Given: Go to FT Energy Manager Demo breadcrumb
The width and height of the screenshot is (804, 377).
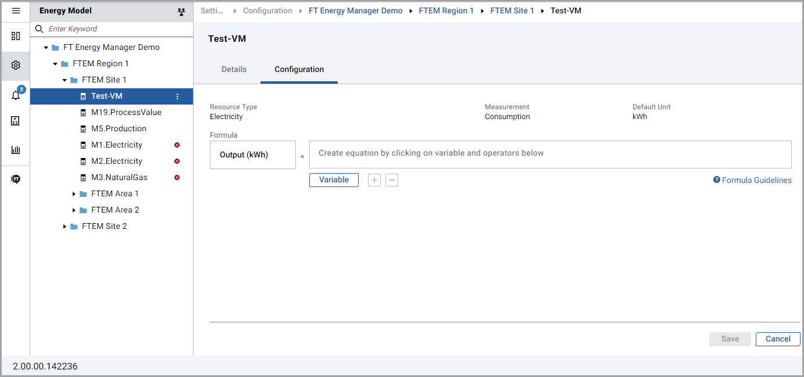Looking at the screenshot, I should (355, 10).
